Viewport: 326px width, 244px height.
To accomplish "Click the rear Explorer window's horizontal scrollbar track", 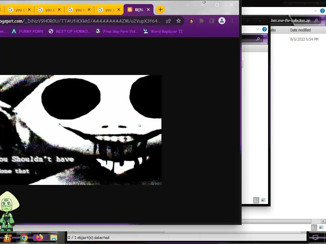I will tap(316, 221).
